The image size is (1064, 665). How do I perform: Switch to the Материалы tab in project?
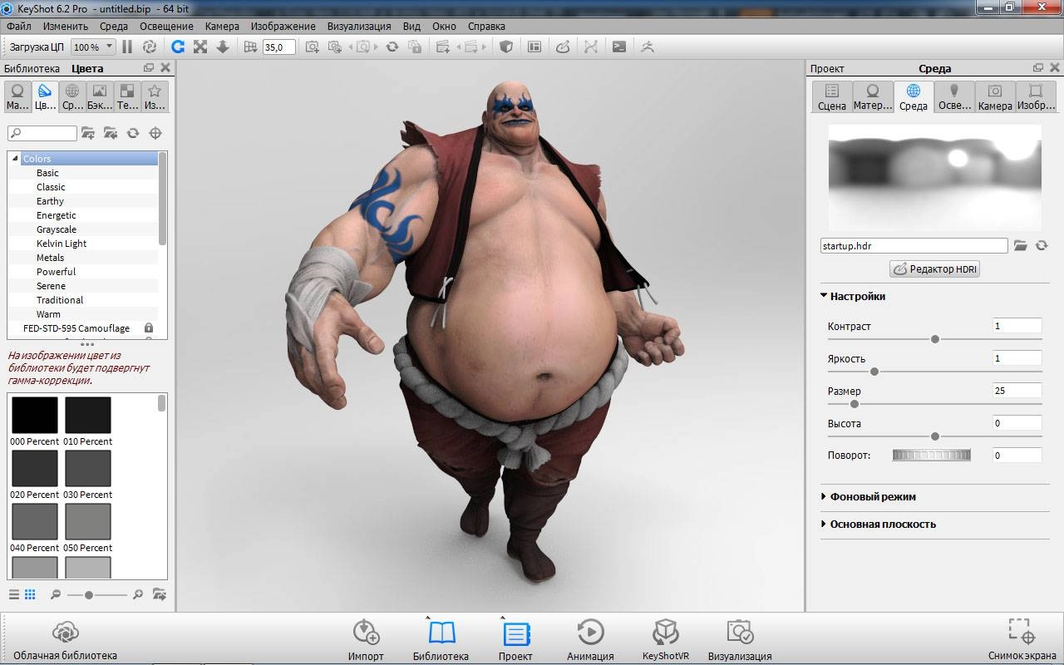point(872,96)
